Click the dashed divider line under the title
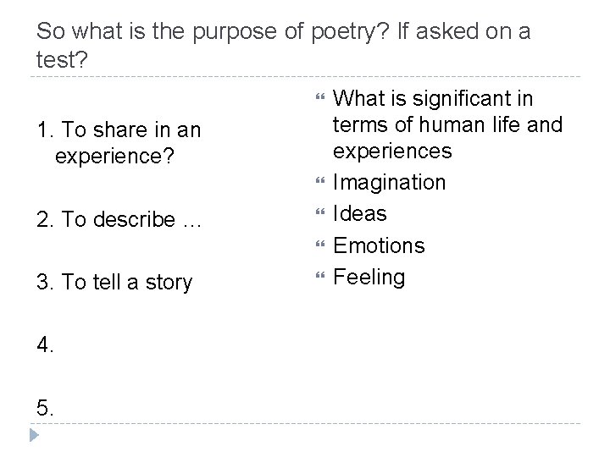The height and width of the screenshot is (457, 610). tap(305, 79)
